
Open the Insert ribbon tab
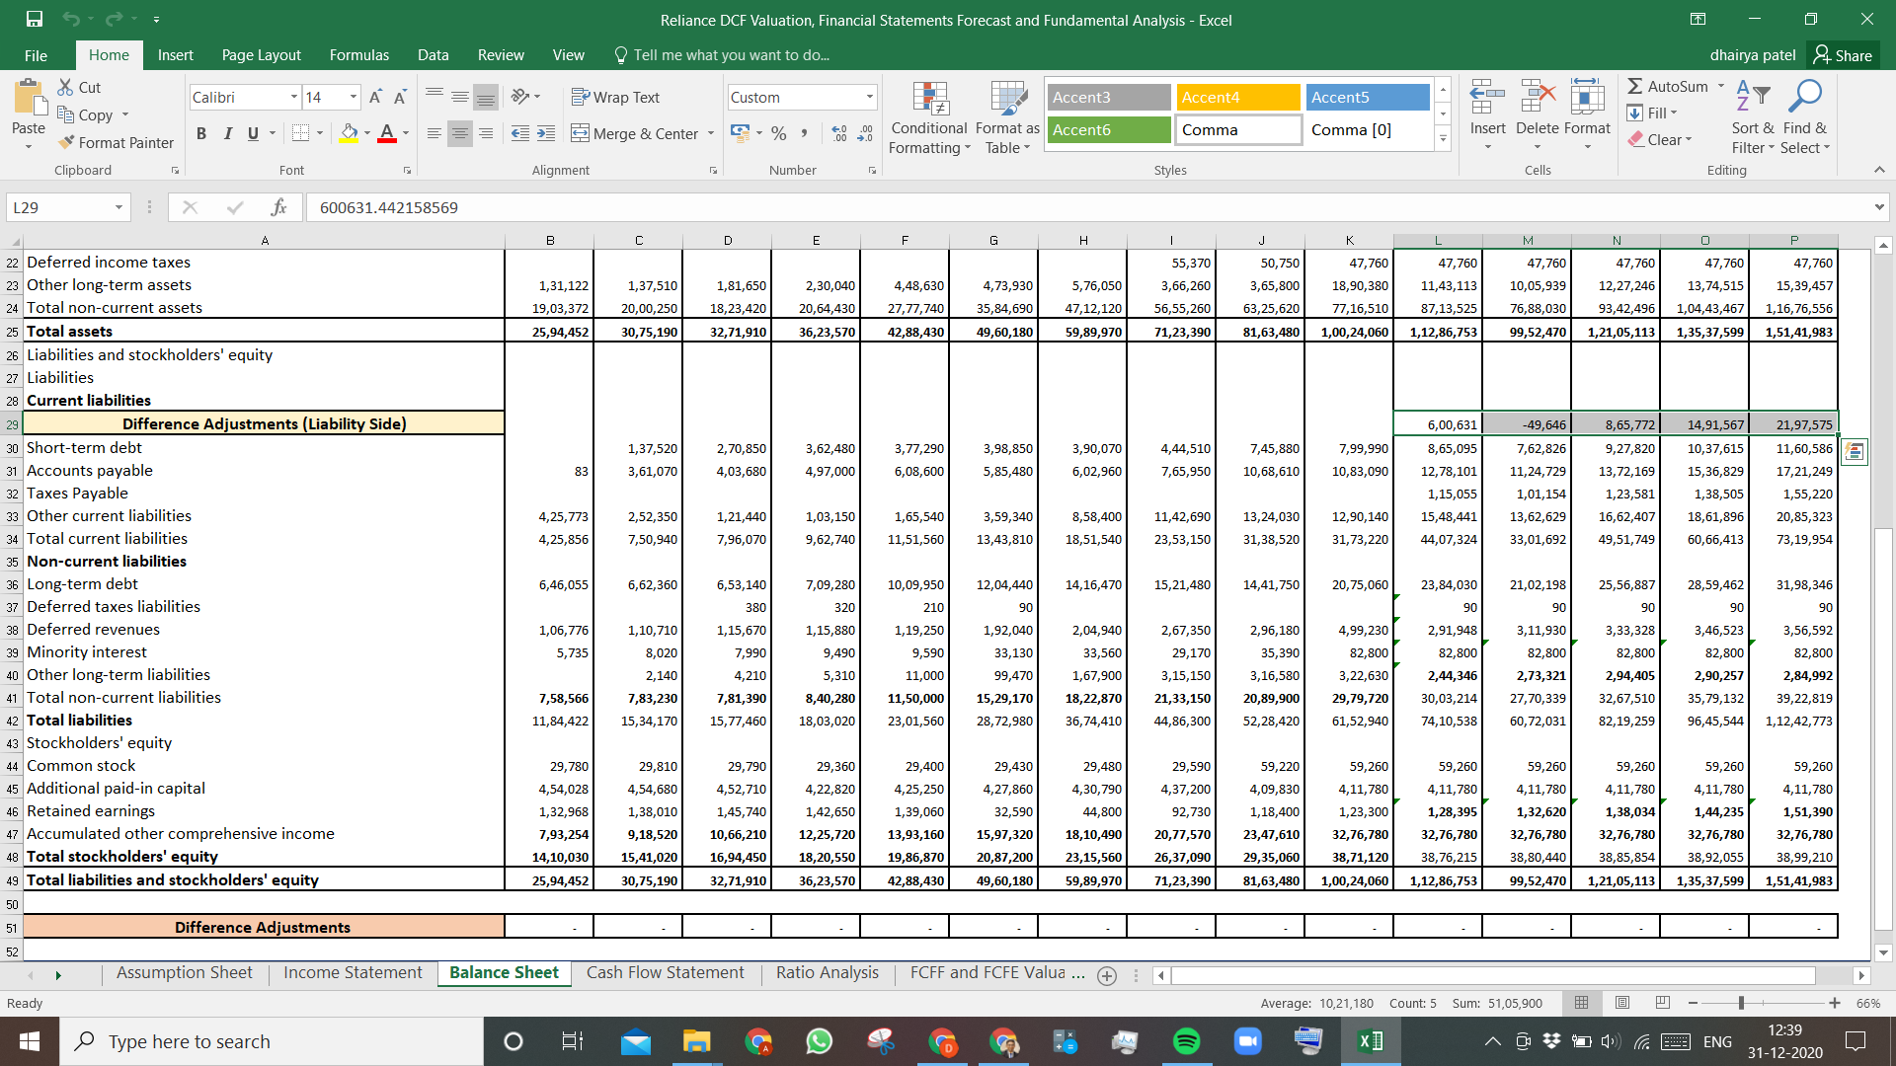(176, 55)
